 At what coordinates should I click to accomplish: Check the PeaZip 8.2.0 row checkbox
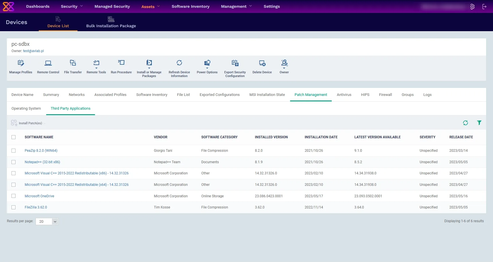pyautogui.click(x=13, y=151)
